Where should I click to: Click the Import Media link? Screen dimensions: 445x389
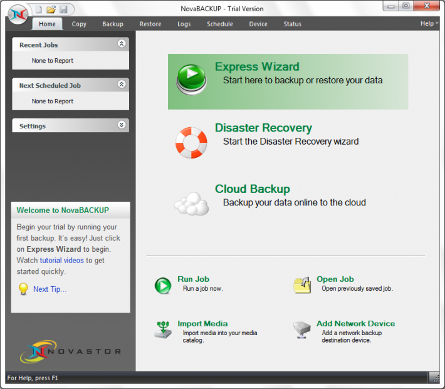tap(202, 324)
